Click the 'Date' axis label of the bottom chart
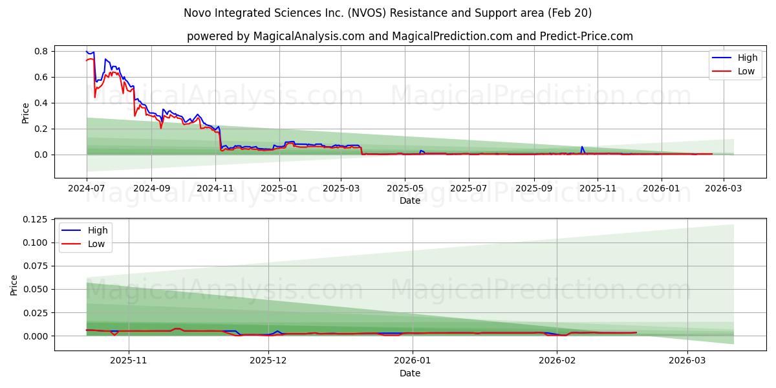The height and width of the screenshot is (388, 776). [410, 373]
